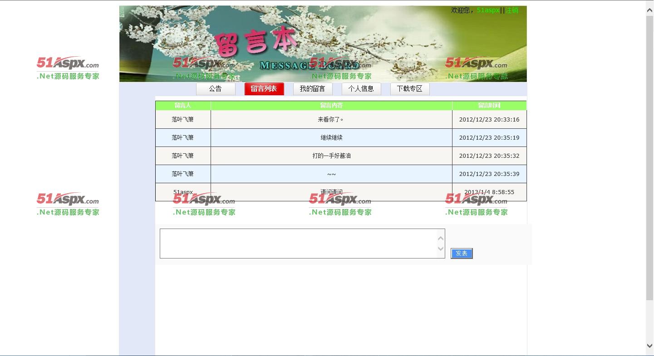Switch to 下载专区 tab
Viewport: 654px width, 356px height.
[410, 89]
